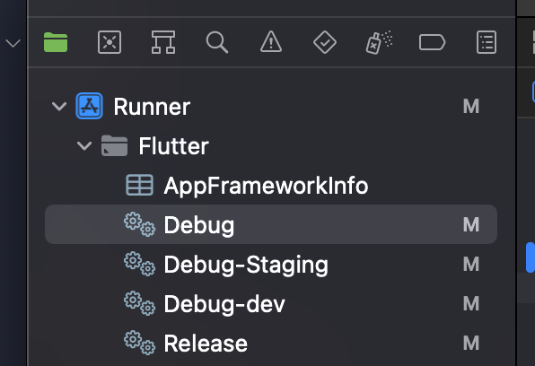This screenshot has width=535, height=366.
Task: Click the gears icon beside Debug
Action: (x=139, y=224)
